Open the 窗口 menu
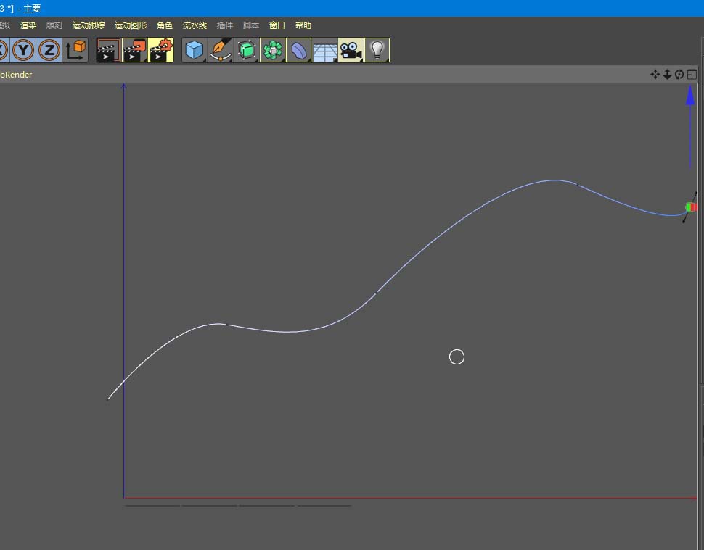 pyautogui.click(x=277, y=25)
